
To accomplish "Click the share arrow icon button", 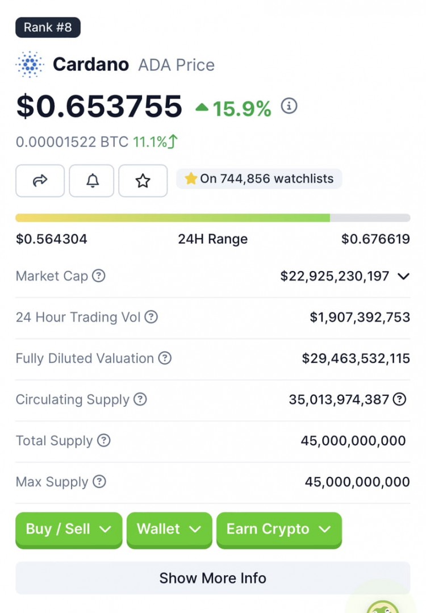I will tap(40, 181).
